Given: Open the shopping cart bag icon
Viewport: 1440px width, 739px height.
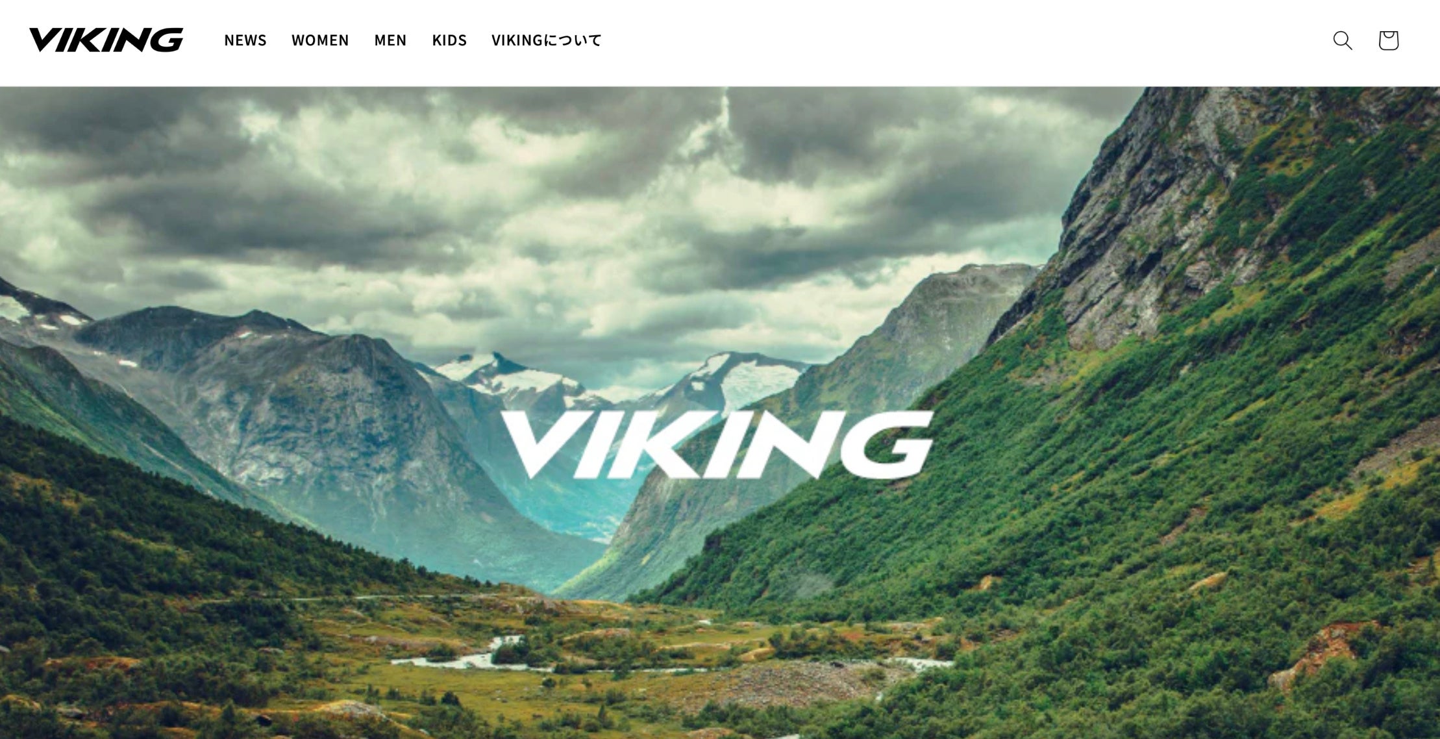Looking at the screenshot, I should (x=1388, y=40).
